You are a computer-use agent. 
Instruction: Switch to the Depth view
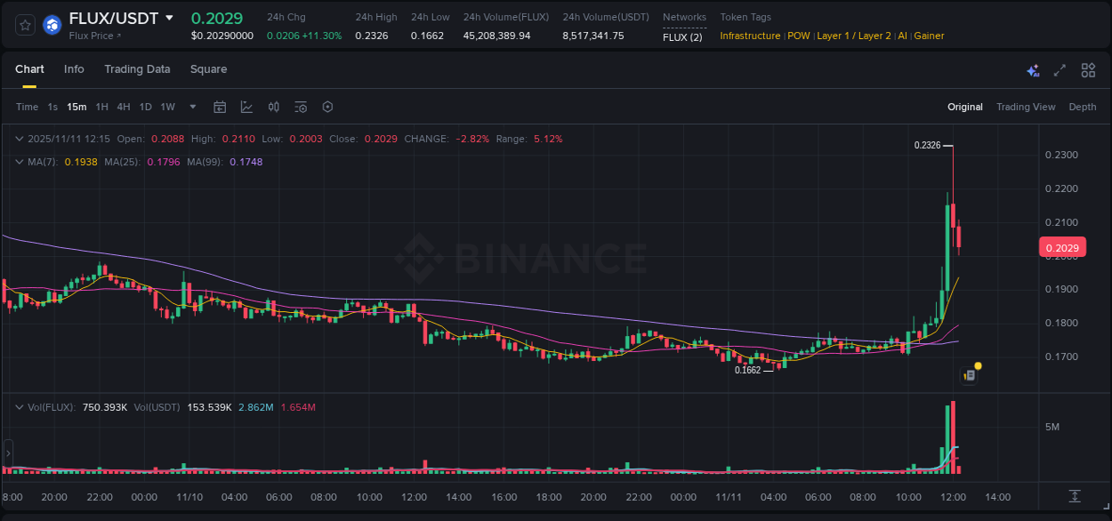tap(1083, 107)
